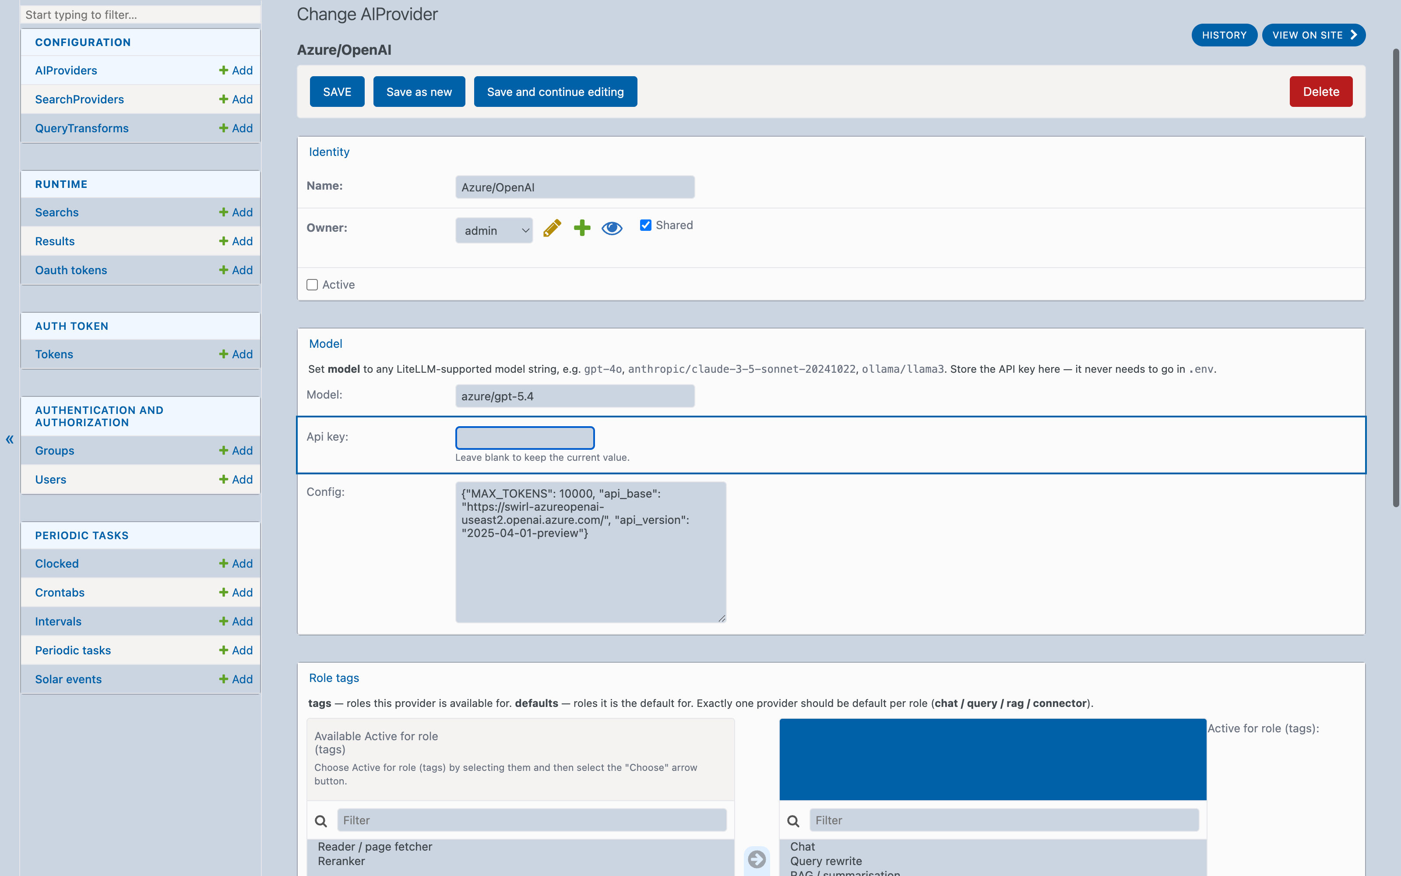Screen dimensions: 1401x876
Task: Click magnifier icon in Available roles filter
Action: 321,820
